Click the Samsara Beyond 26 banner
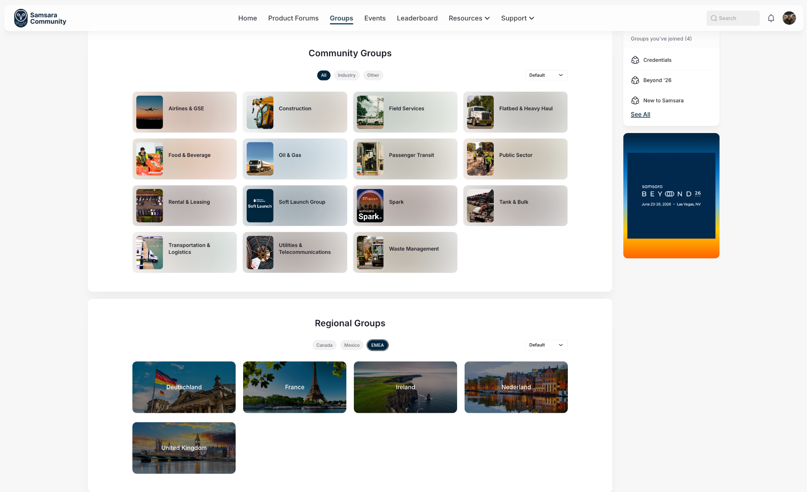Image resolution: width=807 pixels, height=492 pixels. [x=671, y=196]
